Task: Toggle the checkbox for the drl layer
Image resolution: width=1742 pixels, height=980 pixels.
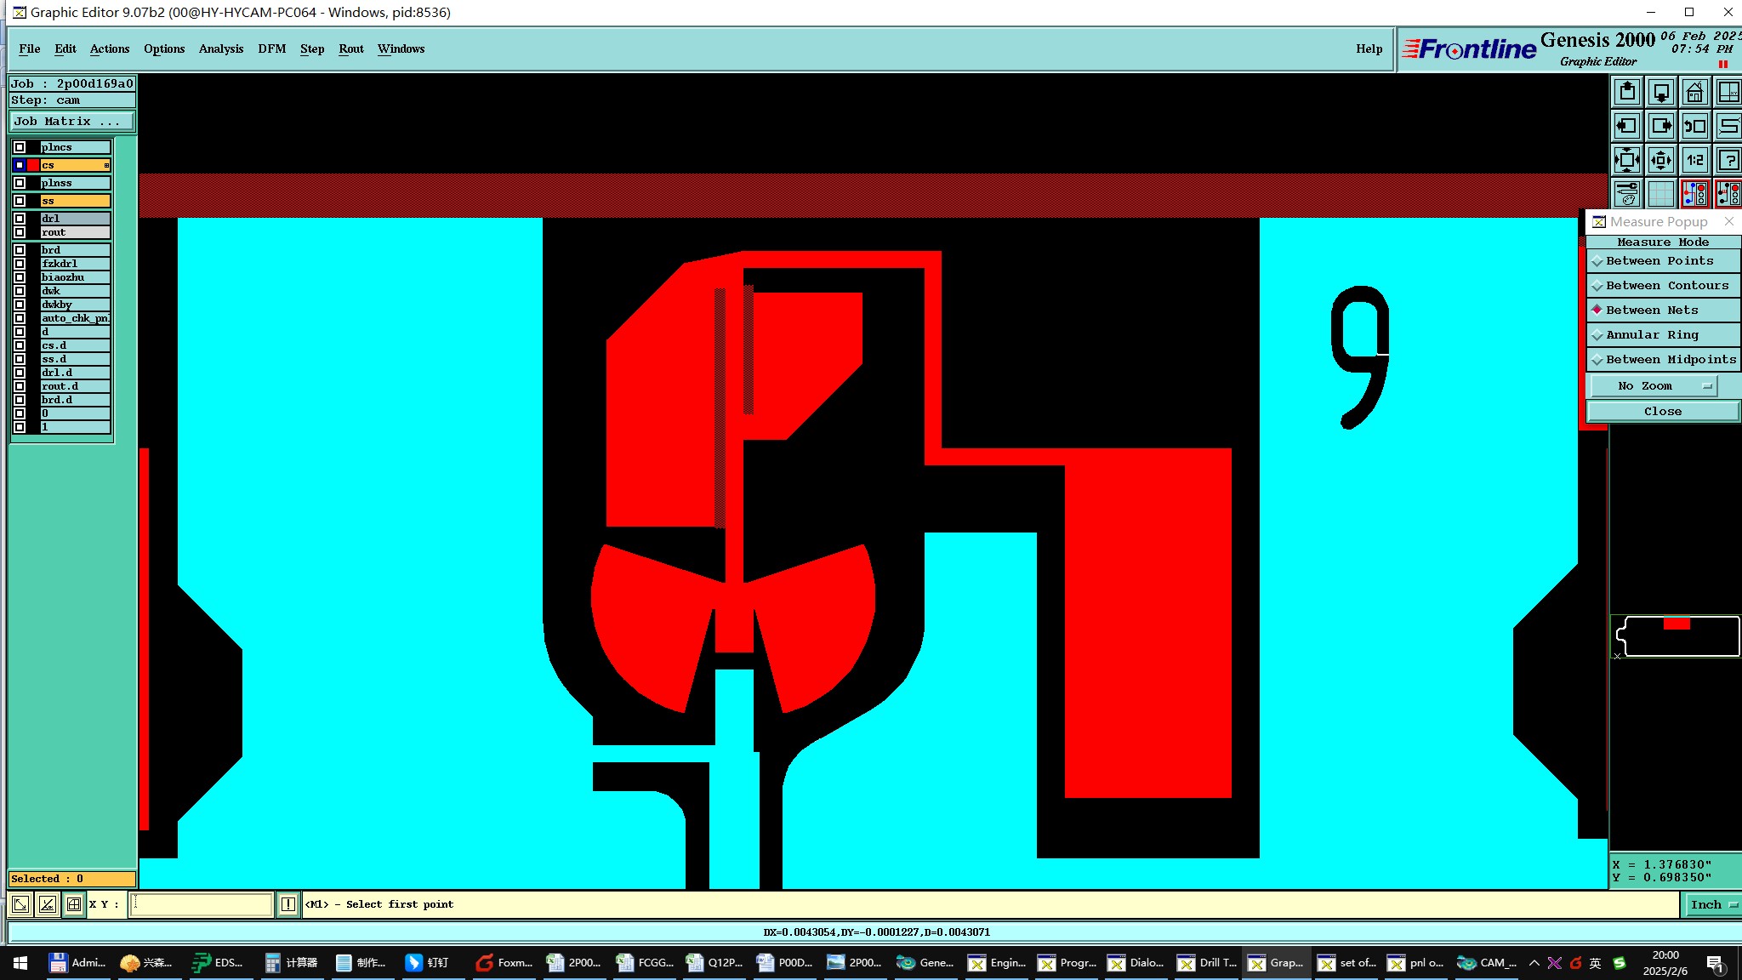Action: coord(20,219)
